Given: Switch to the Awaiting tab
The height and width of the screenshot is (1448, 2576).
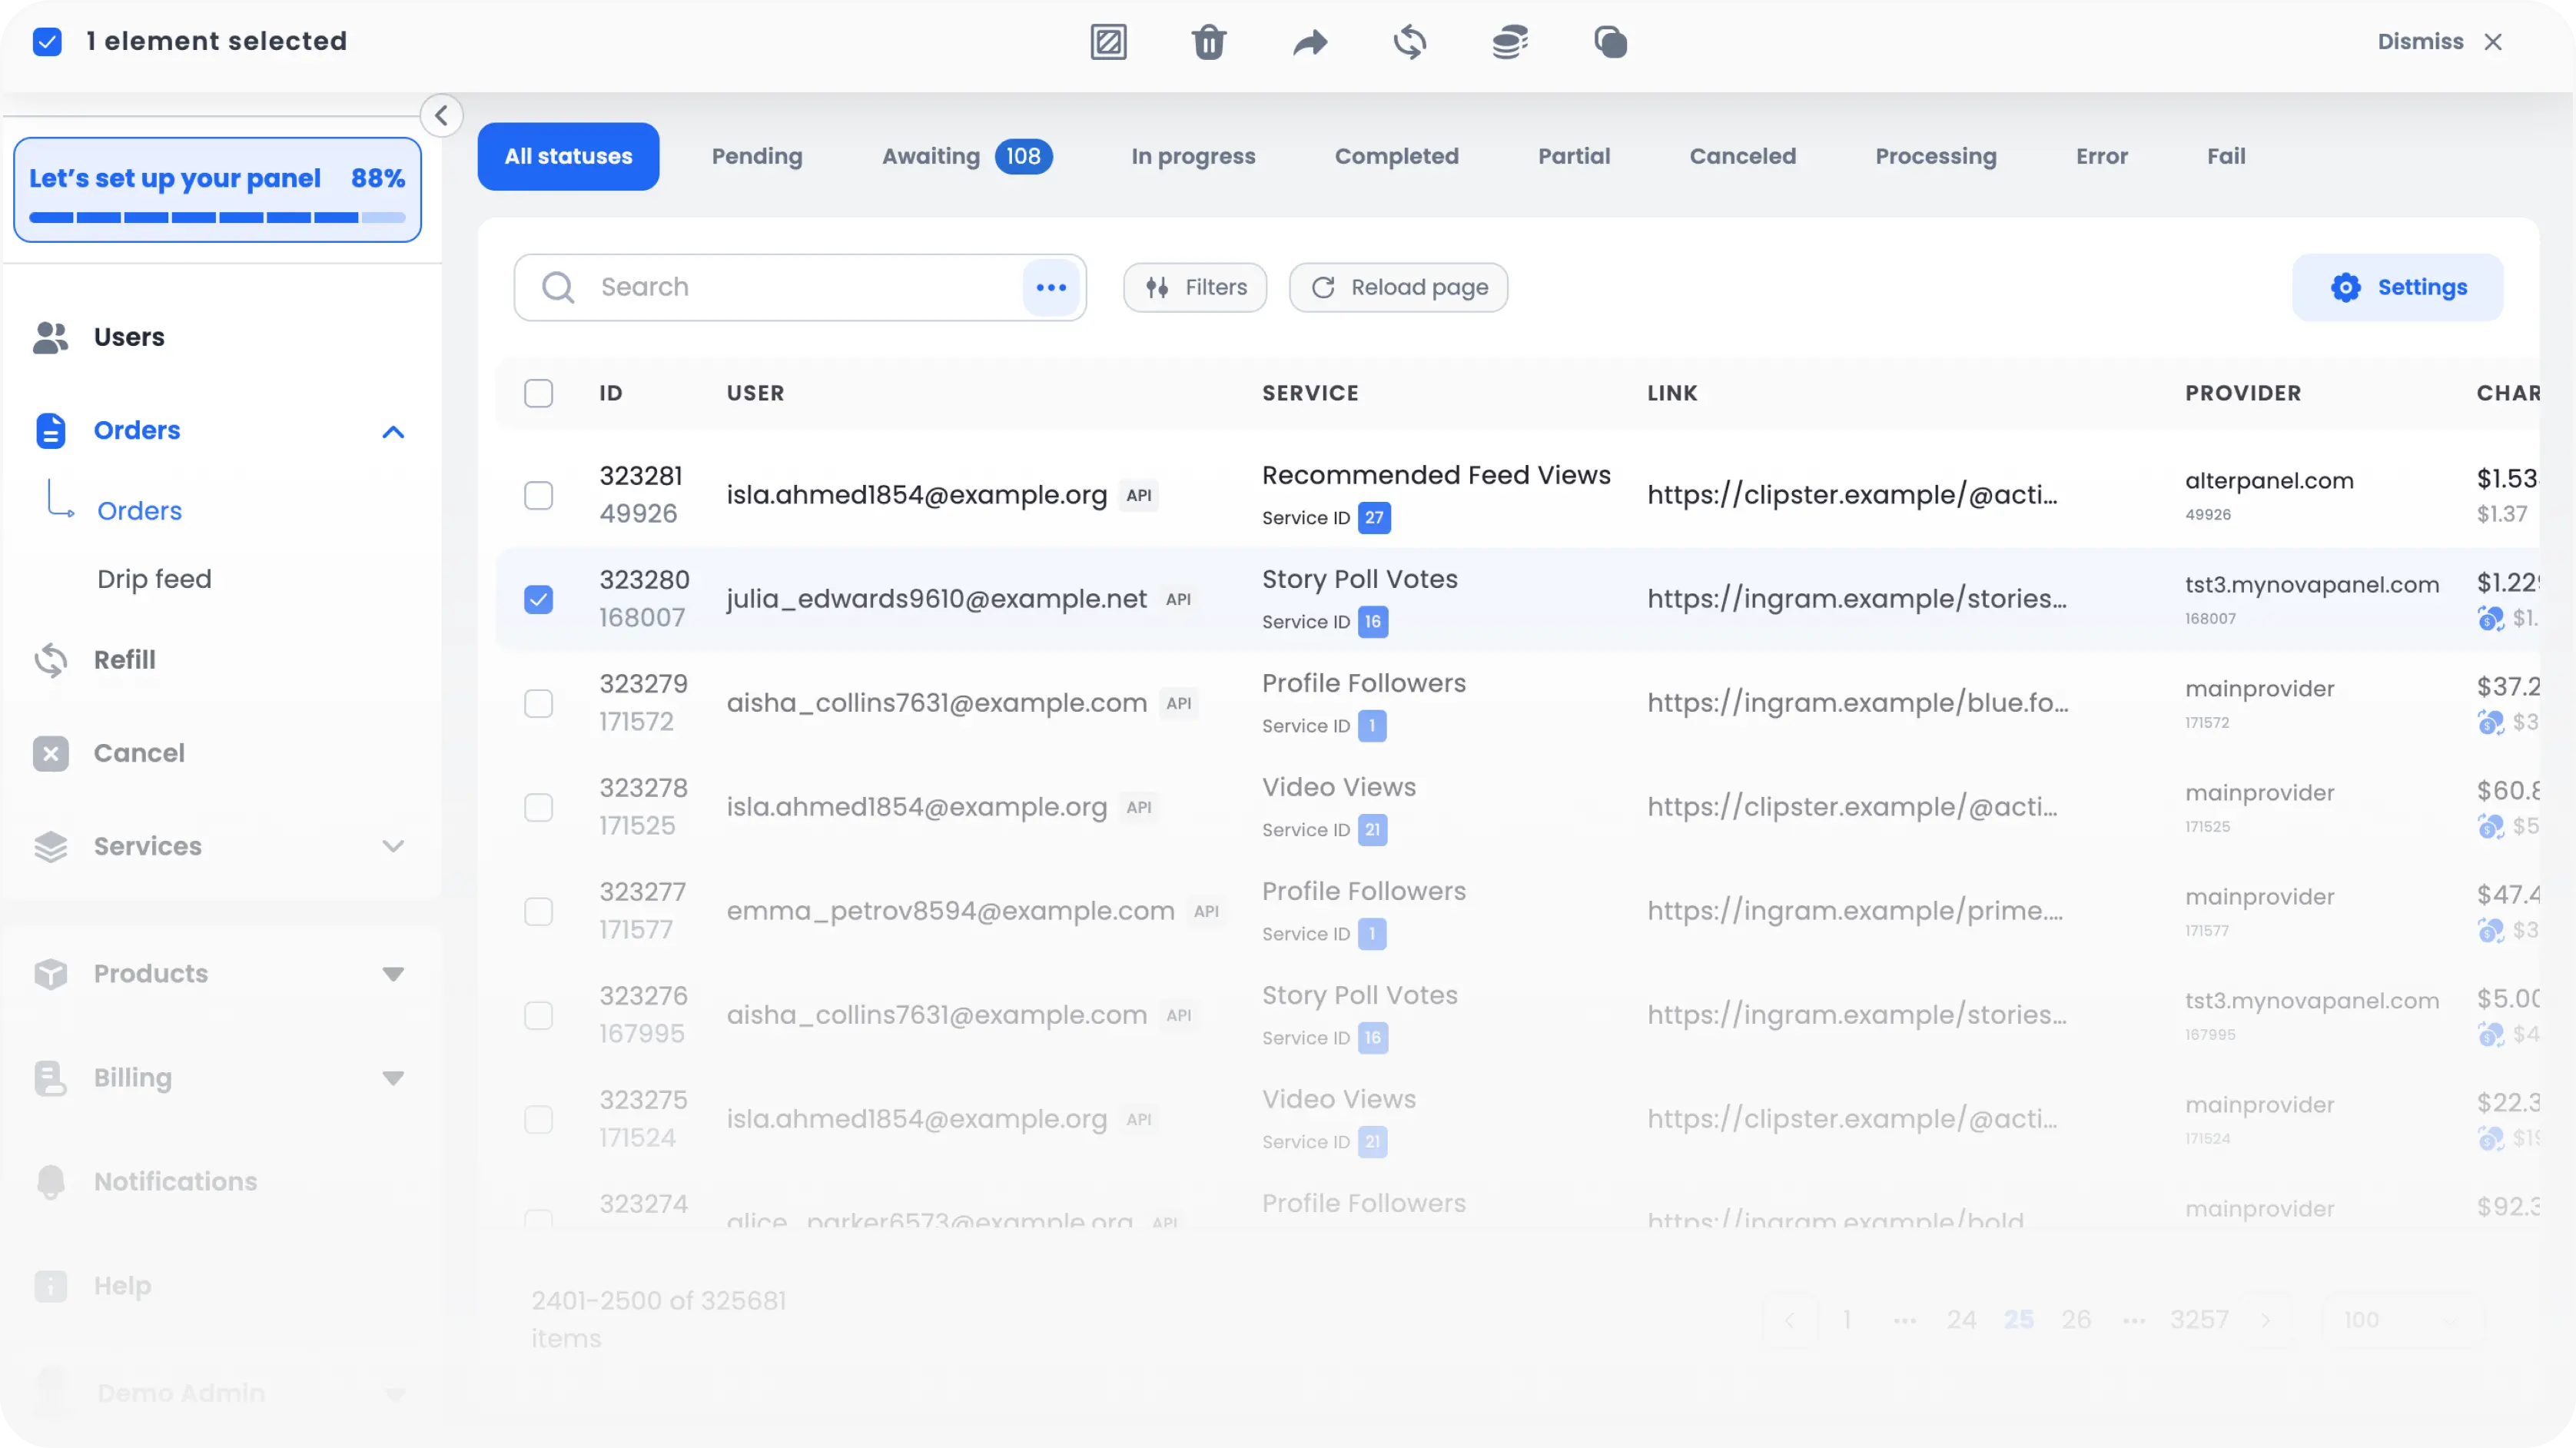Looking at the screenshot, I should tap(967, 157).
